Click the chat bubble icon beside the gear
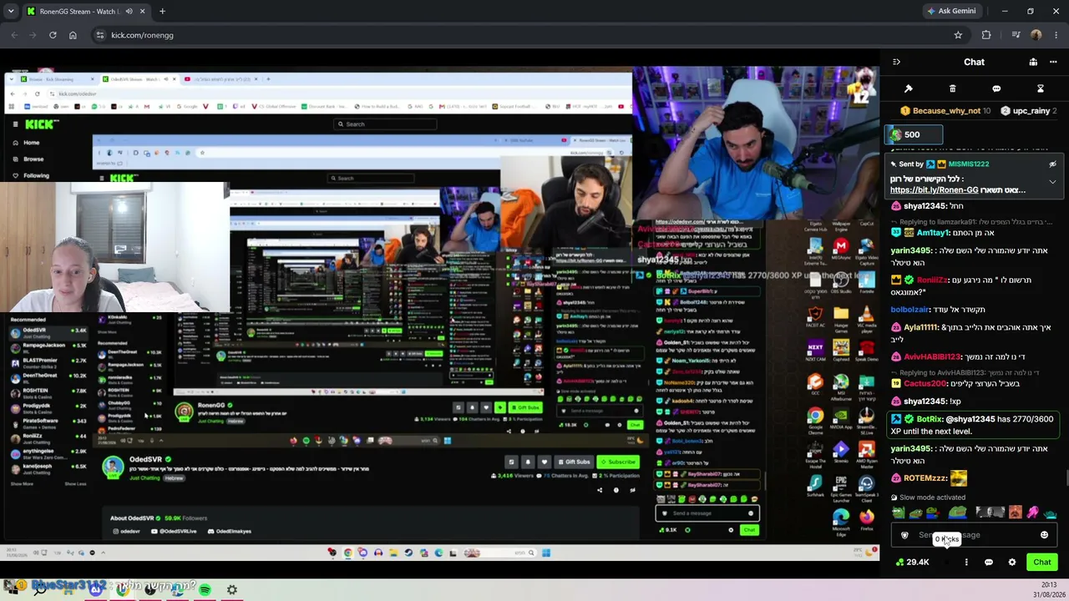Image resolution: width=1069 pixels, height=601 pixels. [x=989, y=563]
